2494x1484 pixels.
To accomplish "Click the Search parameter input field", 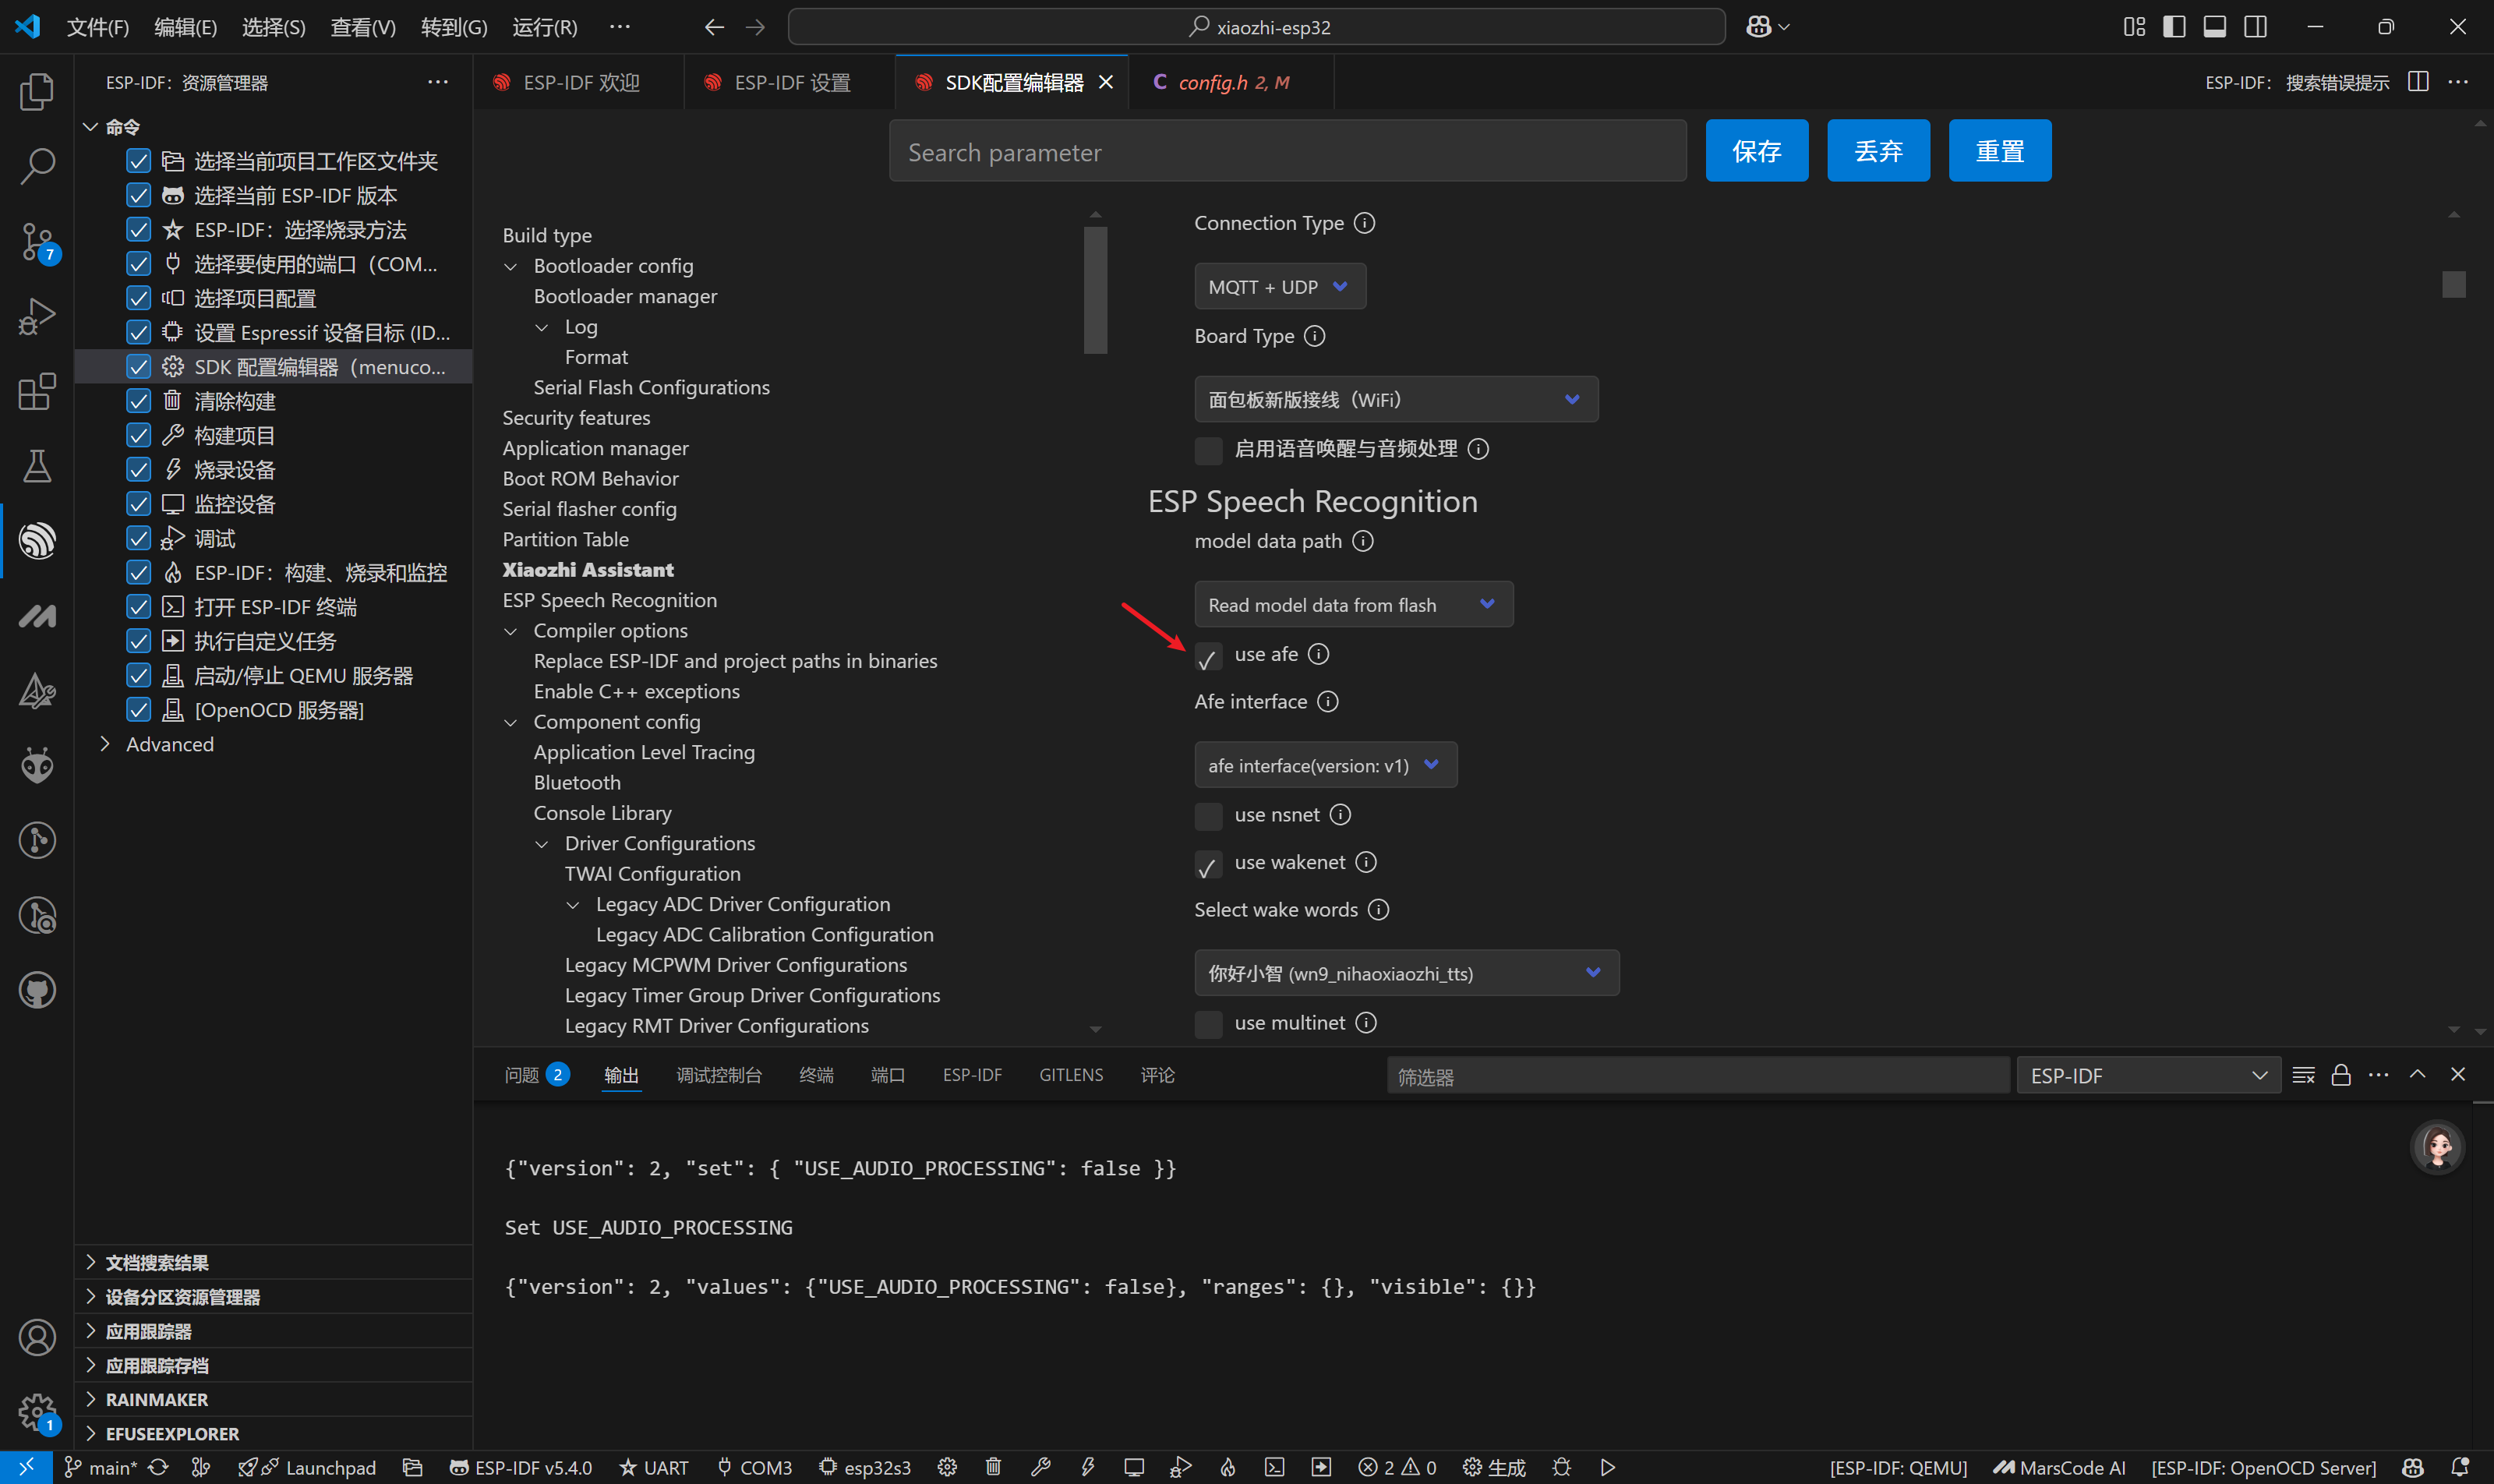I will tap(1287, 152).
